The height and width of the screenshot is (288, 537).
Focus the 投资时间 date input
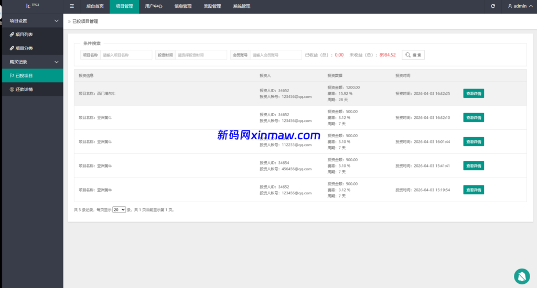tap(201, 55)
